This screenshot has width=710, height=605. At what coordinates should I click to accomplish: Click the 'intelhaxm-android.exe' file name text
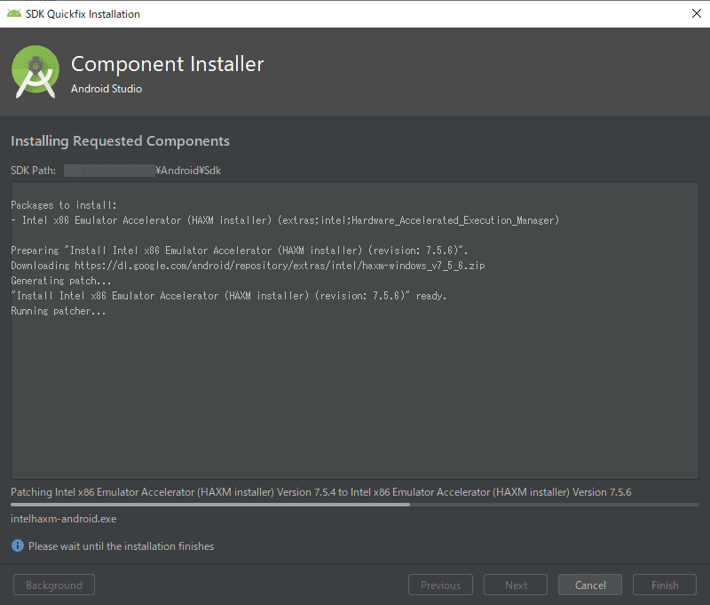(63, 519)
